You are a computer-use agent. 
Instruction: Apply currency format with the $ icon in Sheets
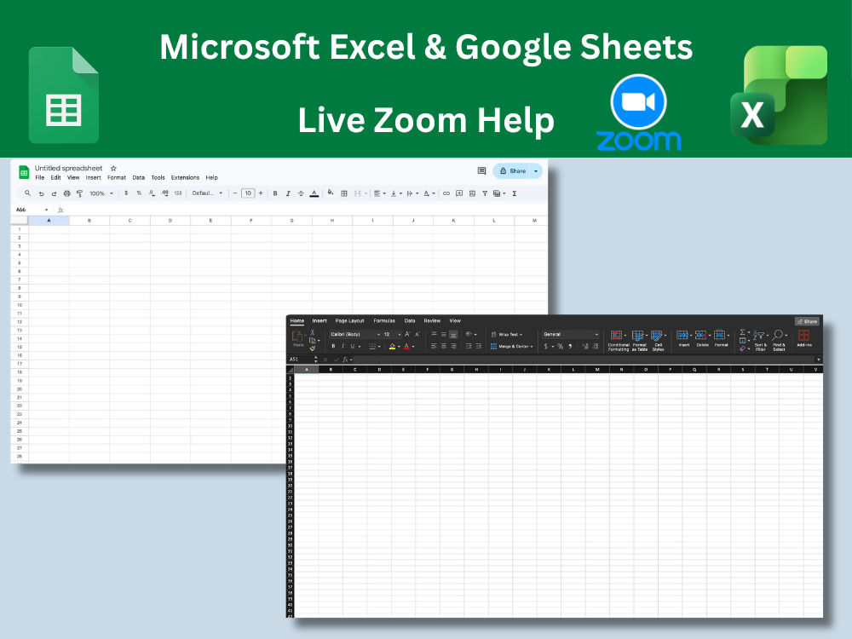pyautogui.click(x=126, y=193)
